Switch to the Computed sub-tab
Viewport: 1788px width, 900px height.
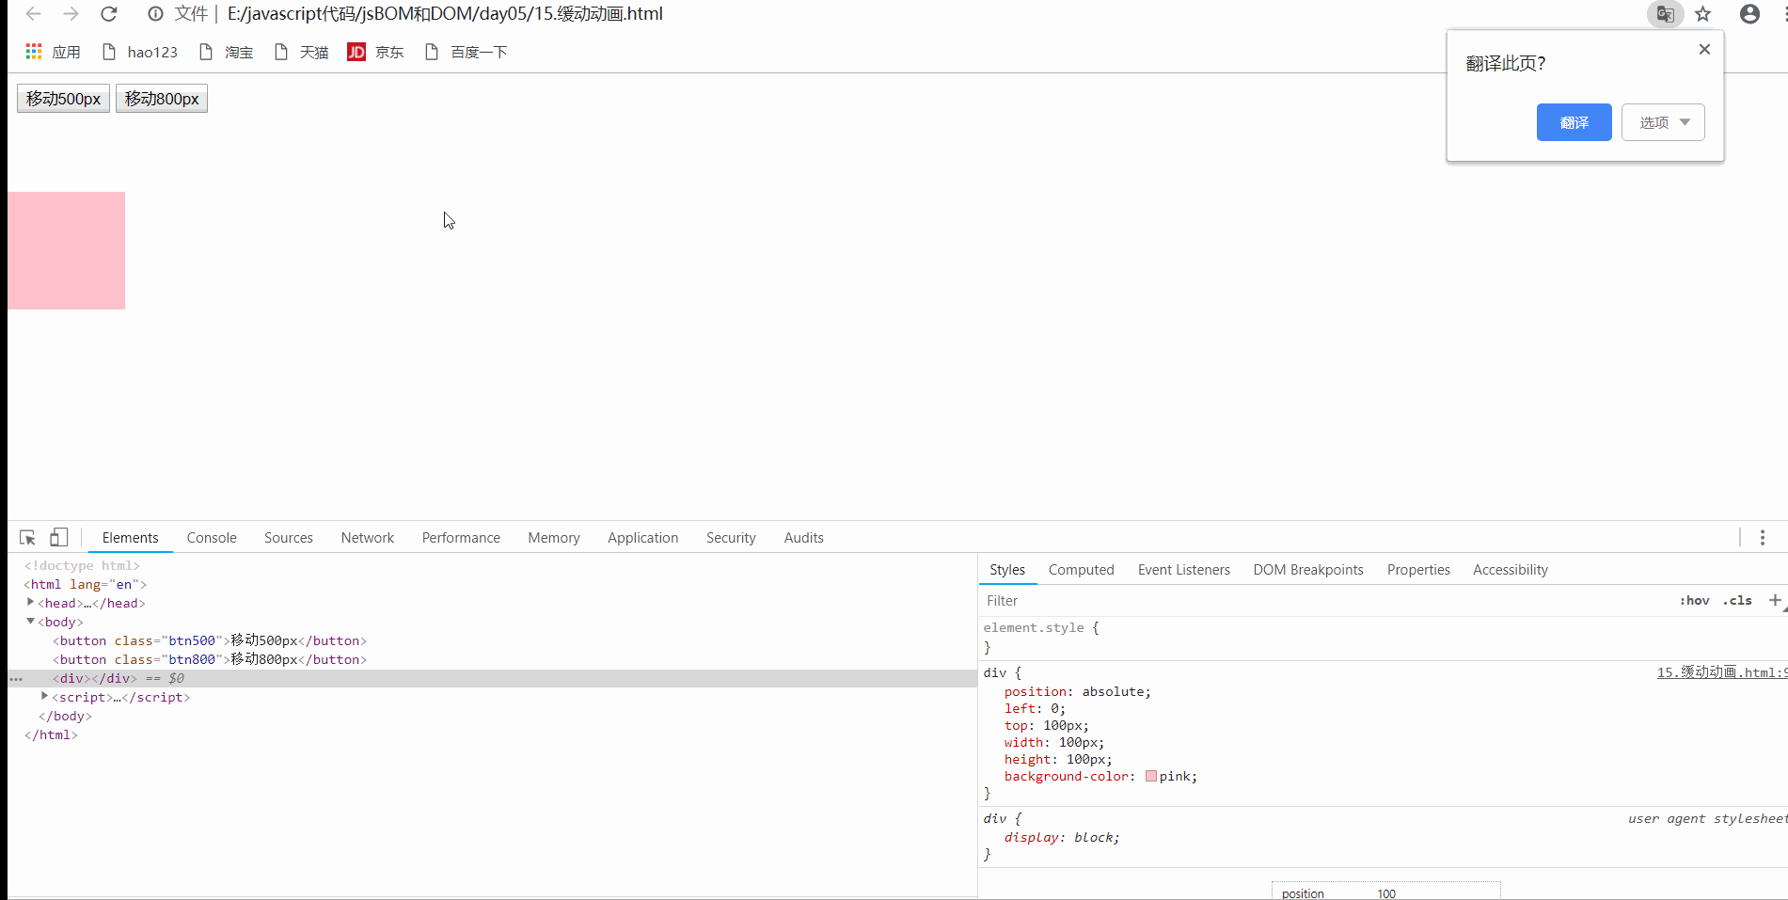coord(1082,570)
